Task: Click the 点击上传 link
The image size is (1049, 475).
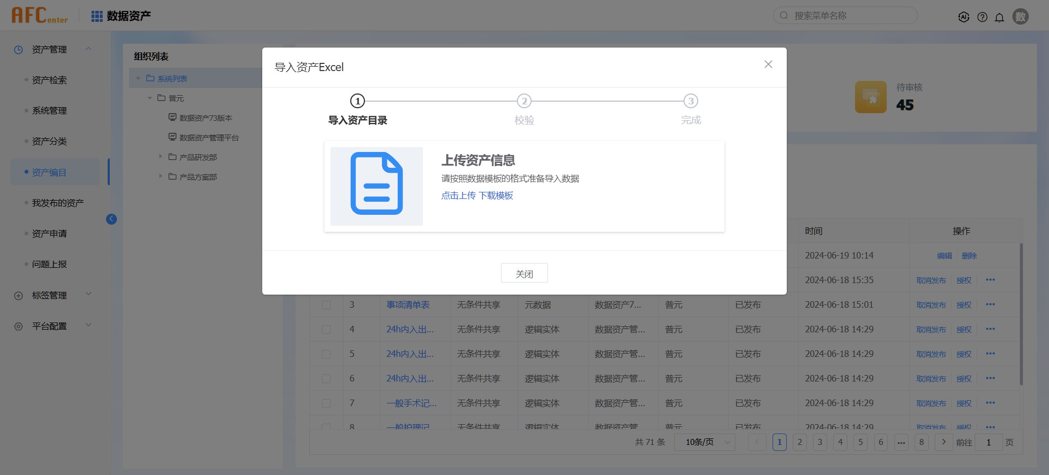Action: pyautogui.click(x=458, y=196)
